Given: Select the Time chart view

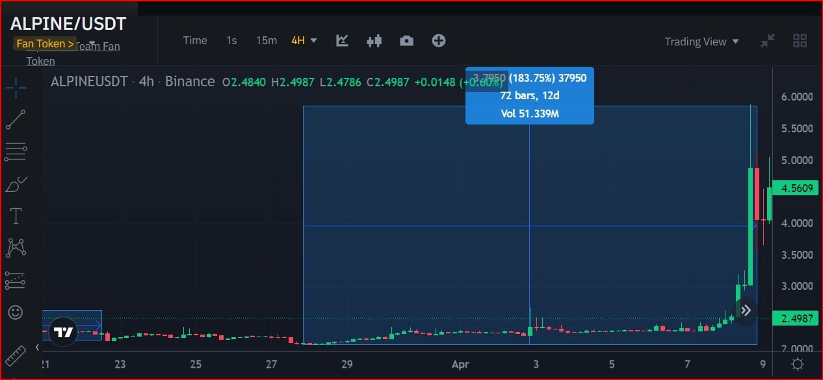Looking at the screenshot, I should coord(195,40).
